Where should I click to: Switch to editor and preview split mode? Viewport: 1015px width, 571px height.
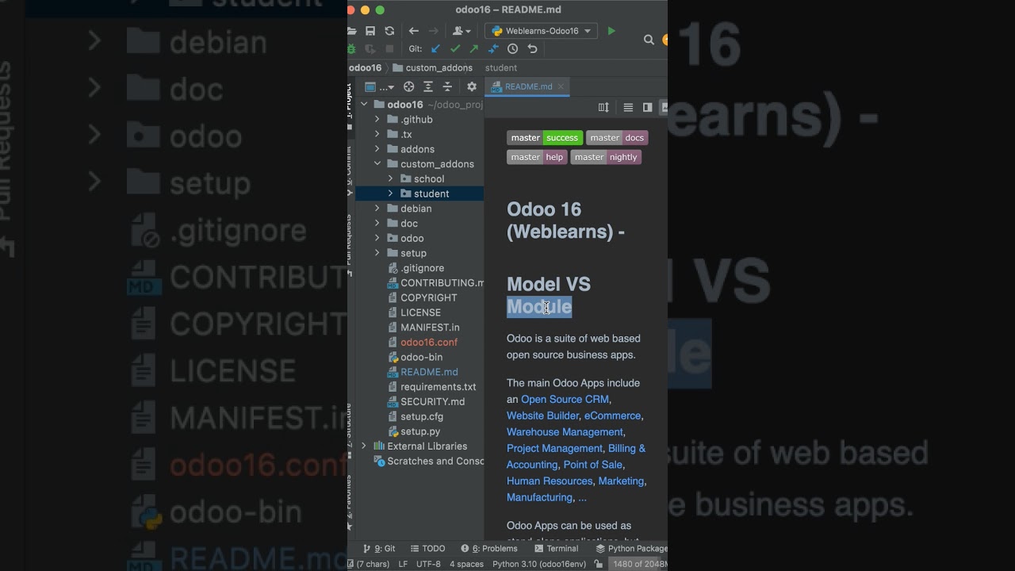click(x=647, y=107)
